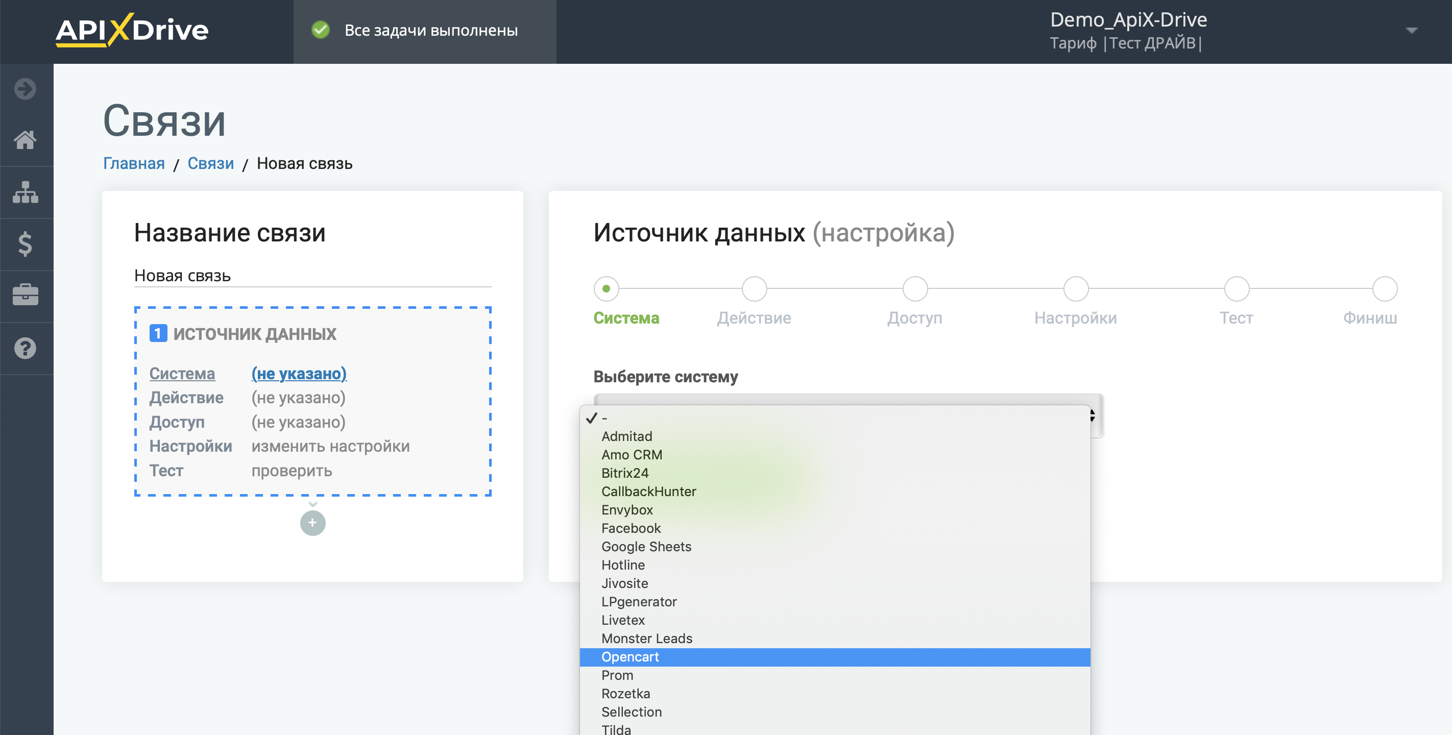Image resolution: width=1452 pixels, height=735 pixels.
Task: Click the Тариф Тест ДРАЙВ text
Action: click(1126, 43)
